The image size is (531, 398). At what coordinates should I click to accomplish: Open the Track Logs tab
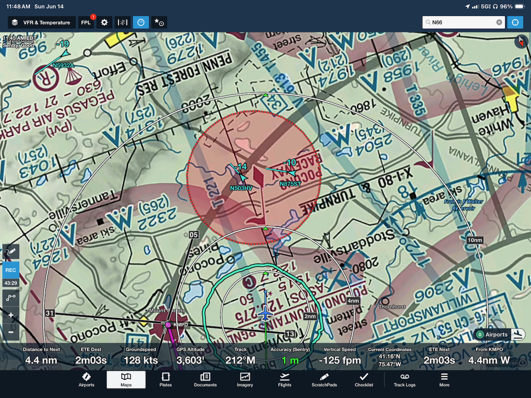point(404,380)
